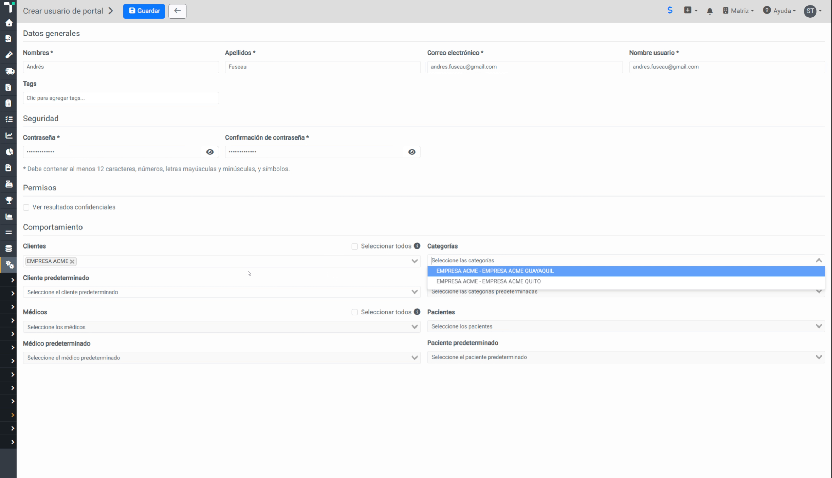Click the info icon beside Clientes Seleccionar todos
The width and height of the screenshot is (832, 478).
pyautogui.click(x=417, y=246)
